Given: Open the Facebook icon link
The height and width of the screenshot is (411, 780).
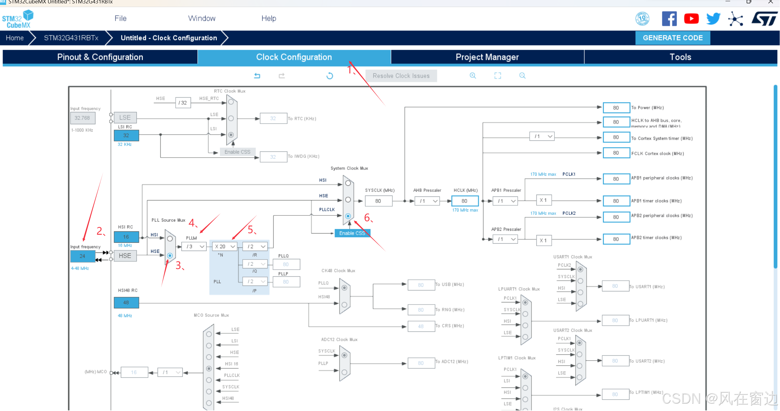Looking at the screenshot, I should pyautogui.click(x=669, y=19).
